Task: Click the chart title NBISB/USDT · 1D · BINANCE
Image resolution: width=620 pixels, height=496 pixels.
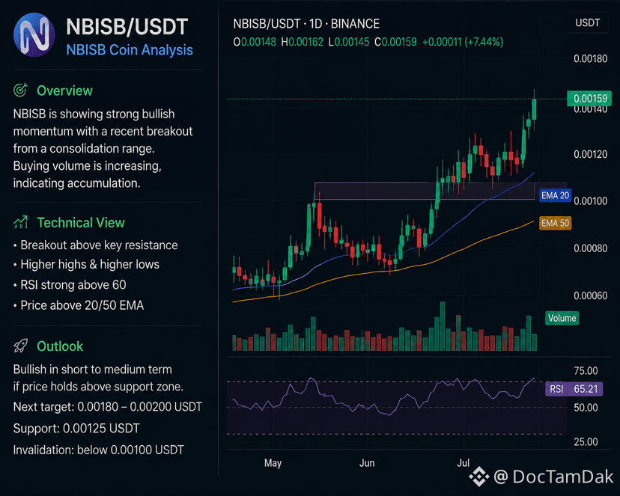Action: pyautogui.click(x=306, y=24)
